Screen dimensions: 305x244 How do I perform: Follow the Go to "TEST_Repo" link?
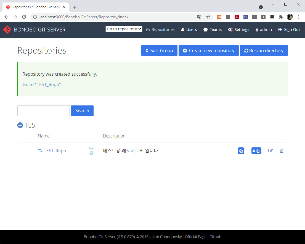[42, 84]
